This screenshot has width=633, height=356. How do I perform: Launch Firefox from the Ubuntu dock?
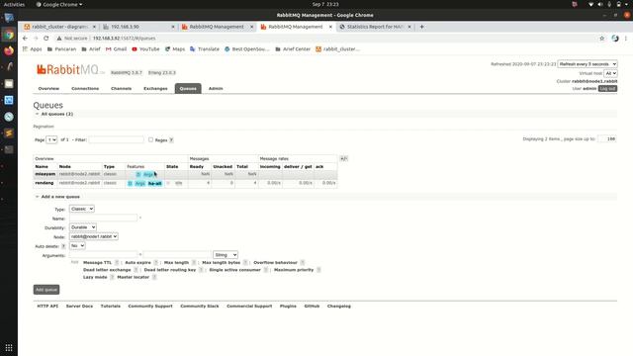pyautogui.click(x=9, y=50)
